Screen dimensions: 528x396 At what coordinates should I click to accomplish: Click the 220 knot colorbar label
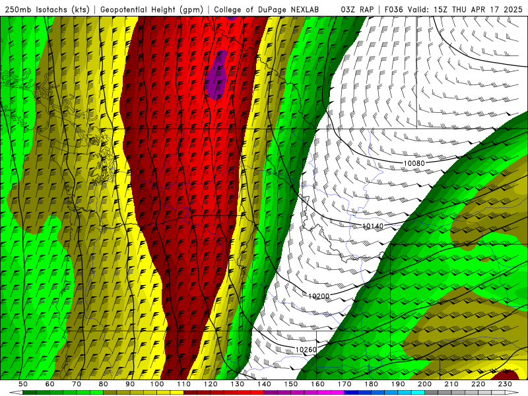pos(478,384)
